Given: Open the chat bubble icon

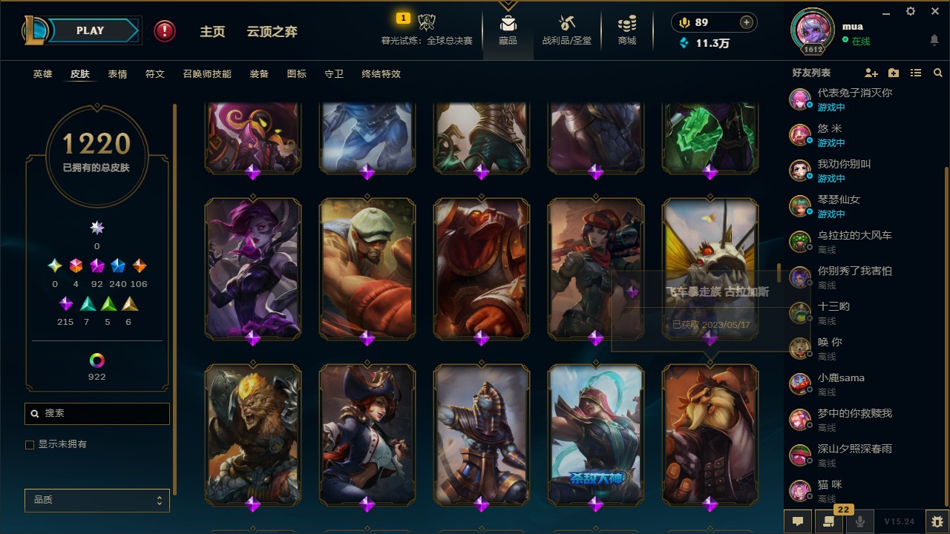Looking at the screenshot, I should point(798,521).
